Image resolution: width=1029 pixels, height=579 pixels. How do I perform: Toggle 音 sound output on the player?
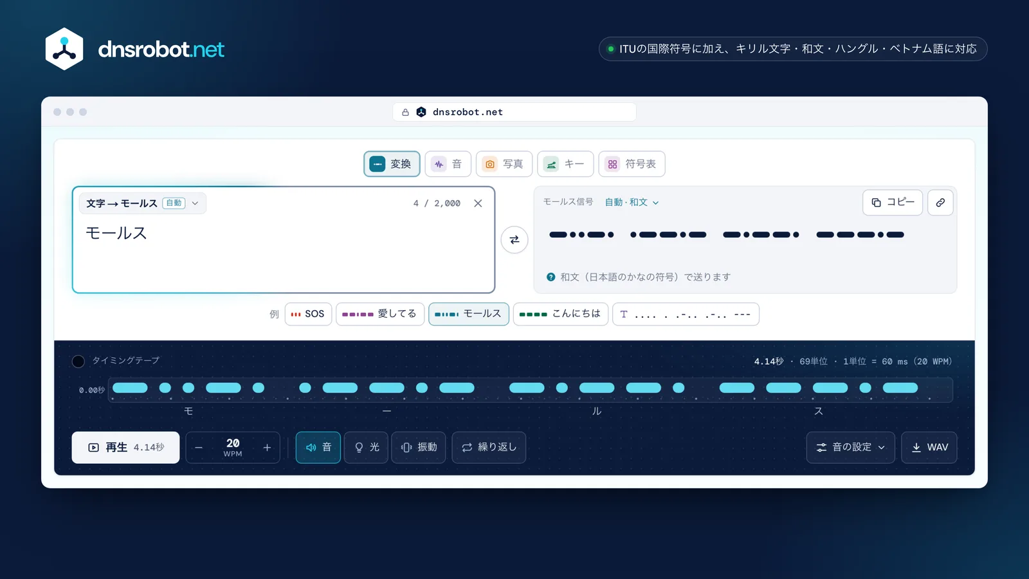pos(318,447)
